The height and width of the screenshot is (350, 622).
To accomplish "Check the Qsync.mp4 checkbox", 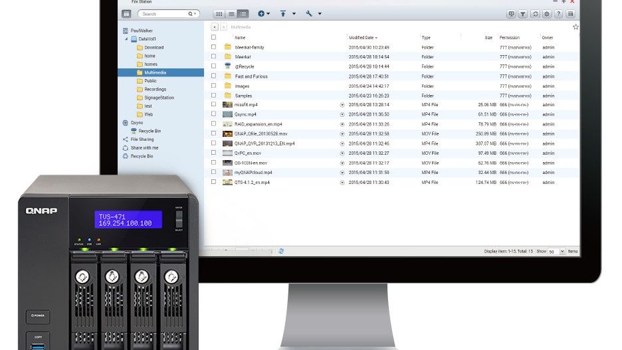I will (213, 114).
